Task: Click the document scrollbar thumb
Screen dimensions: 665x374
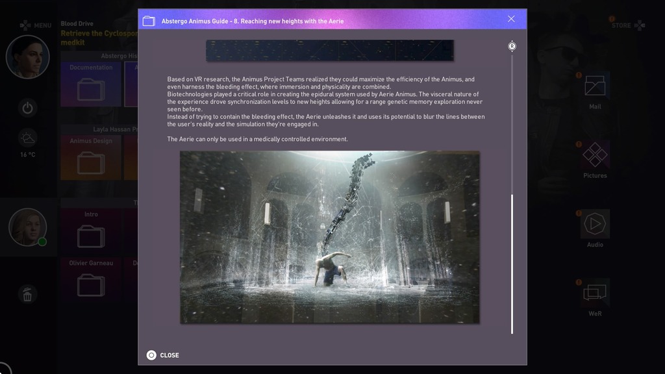Action: coord(512,264)
